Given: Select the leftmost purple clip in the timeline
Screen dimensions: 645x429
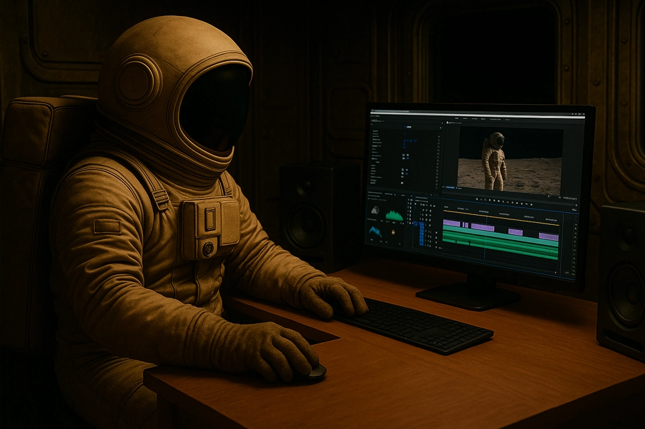Looking at the screenshot, I should tap(451, 223).
